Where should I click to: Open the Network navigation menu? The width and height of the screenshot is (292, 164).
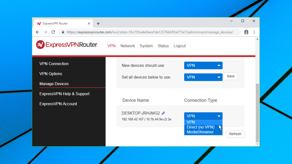(128, 46)
